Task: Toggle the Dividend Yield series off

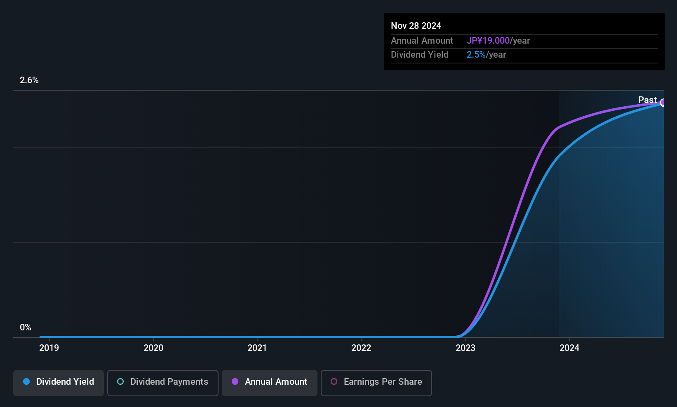Action: tap(59, 383)
